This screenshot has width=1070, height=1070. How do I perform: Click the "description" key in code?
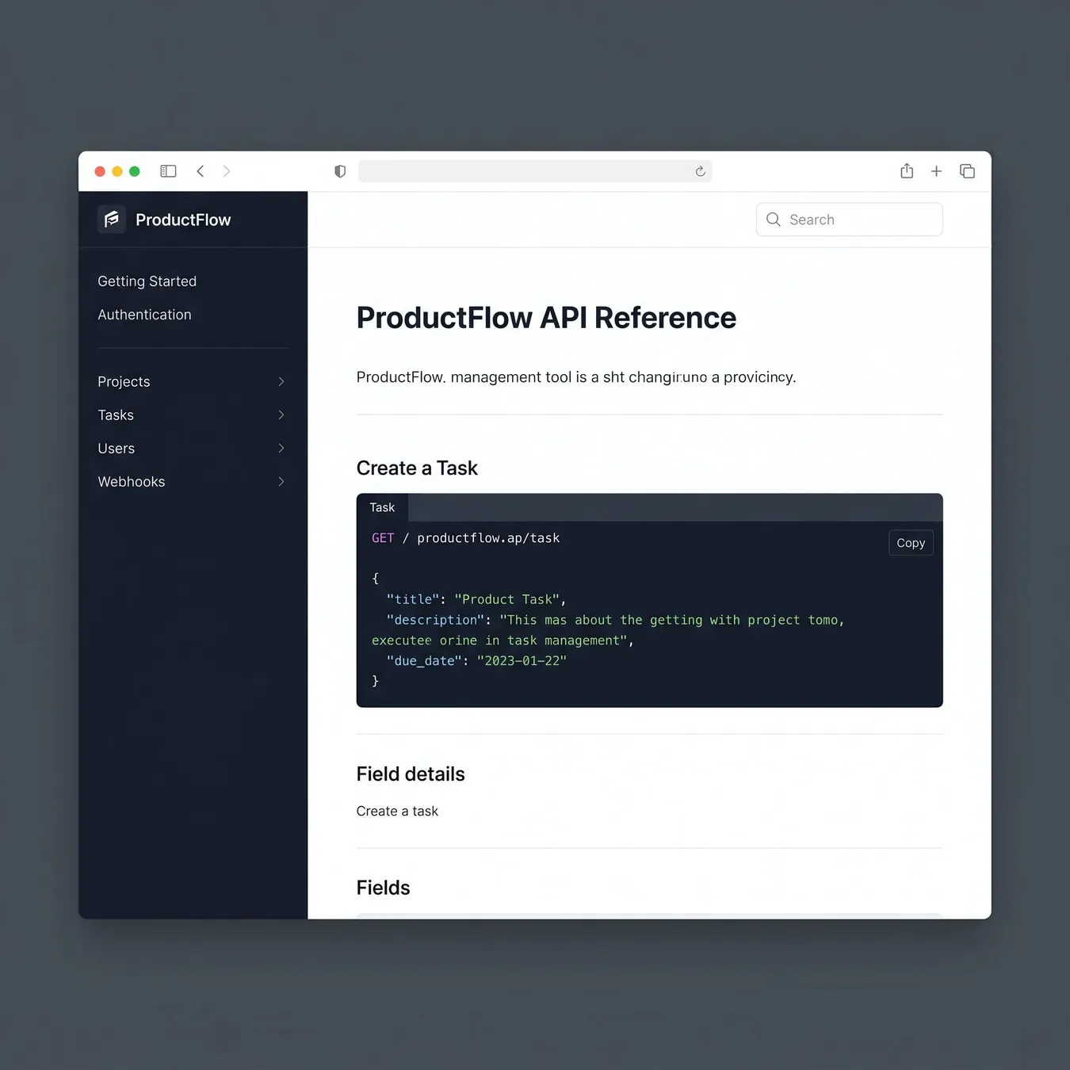[x=435, y=620]
